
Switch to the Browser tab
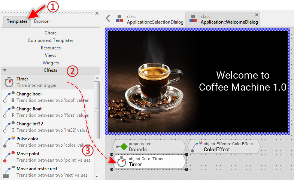(42, 21)
